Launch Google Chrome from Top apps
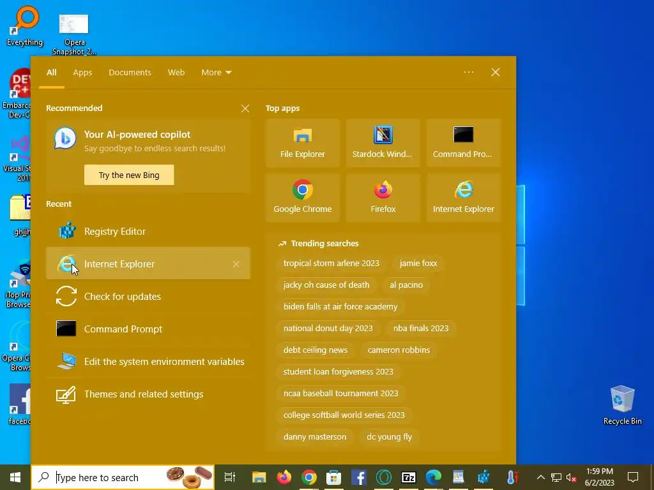The width and height of the screenshot is (654, 490). pyautogui.click(x=302, y=198)
